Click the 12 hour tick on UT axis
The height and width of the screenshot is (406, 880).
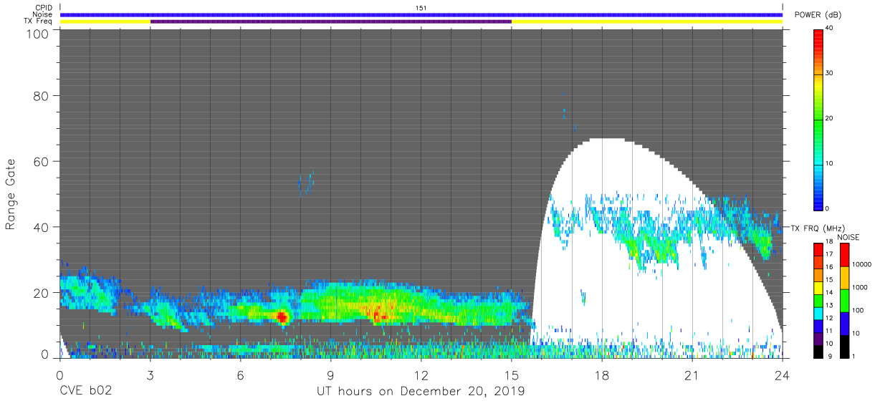coord(421,374)
